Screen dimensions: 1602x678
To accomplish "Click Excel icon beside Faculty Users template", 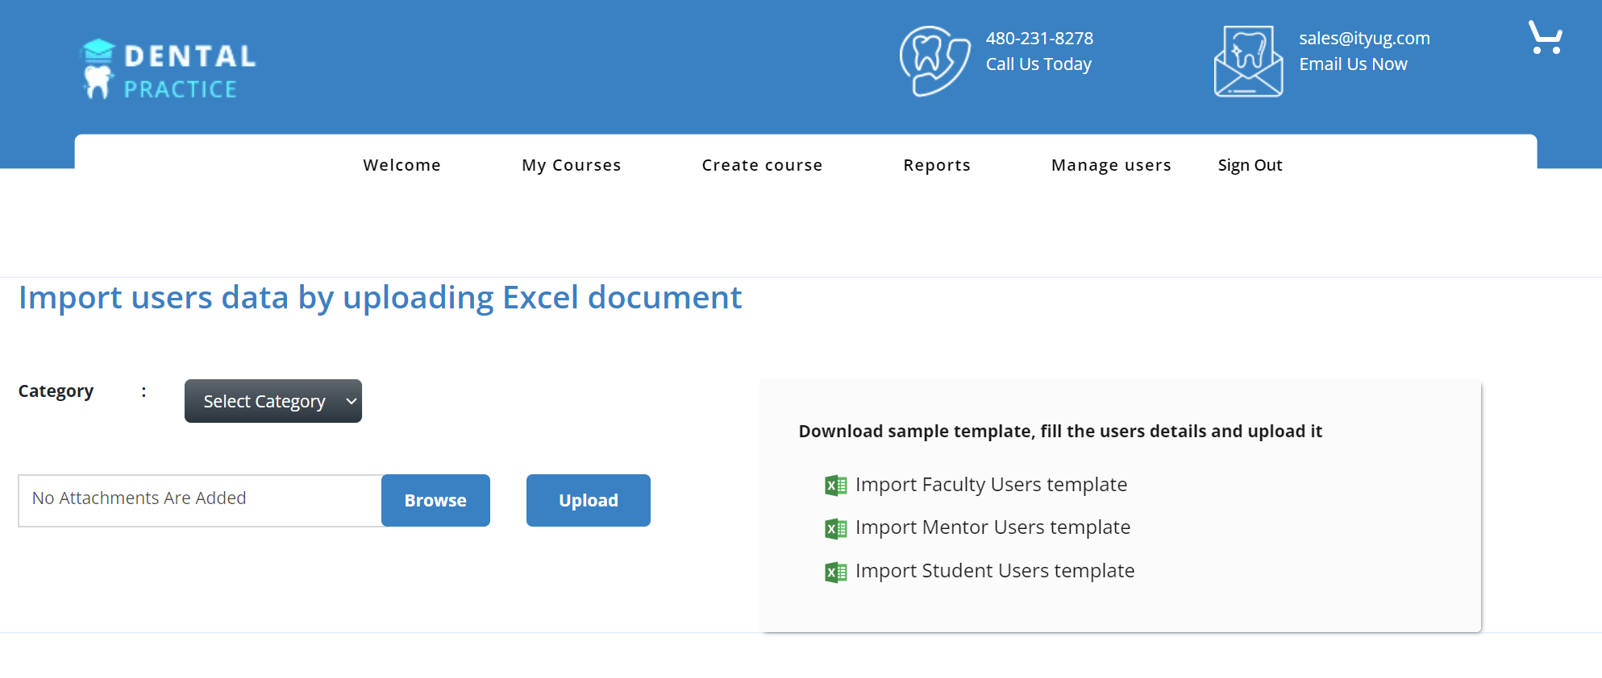I will pos(835,486).
